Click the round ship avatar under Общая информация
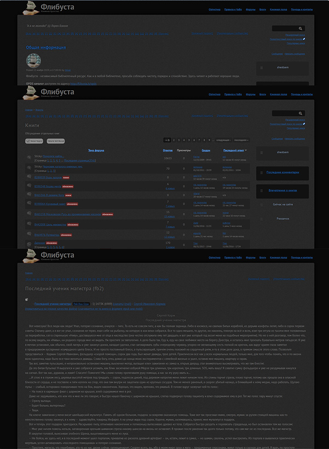 33,61
